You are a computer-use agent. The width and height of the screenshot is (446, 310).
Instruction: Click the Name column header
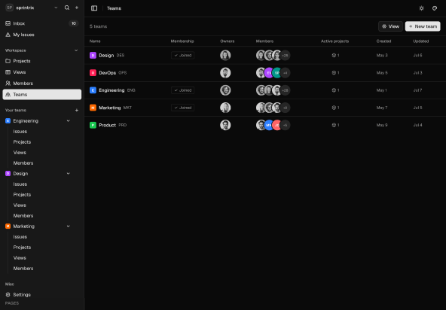click(95, 41)
